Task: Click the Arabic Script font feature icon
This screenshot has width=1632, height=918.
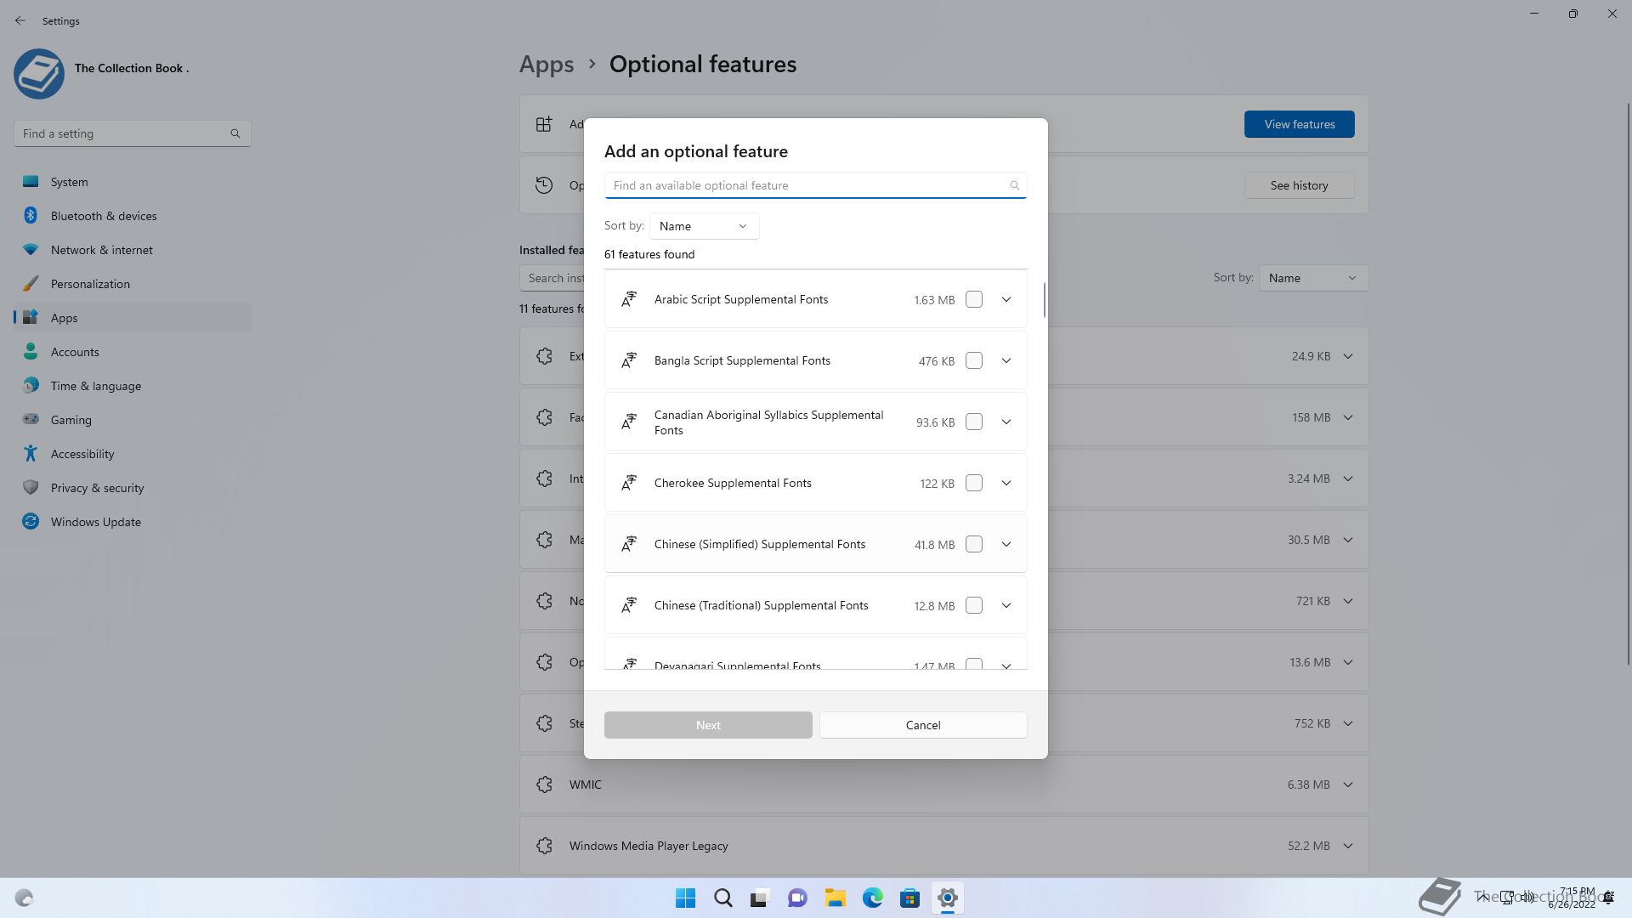Action: click(x=629, y=299)
